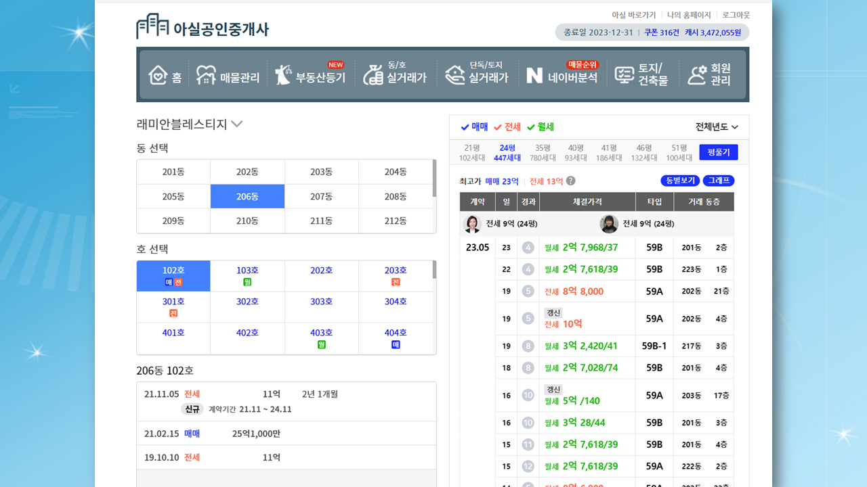Click the 월세 3억 2,420/41 price

click(581, 346)
